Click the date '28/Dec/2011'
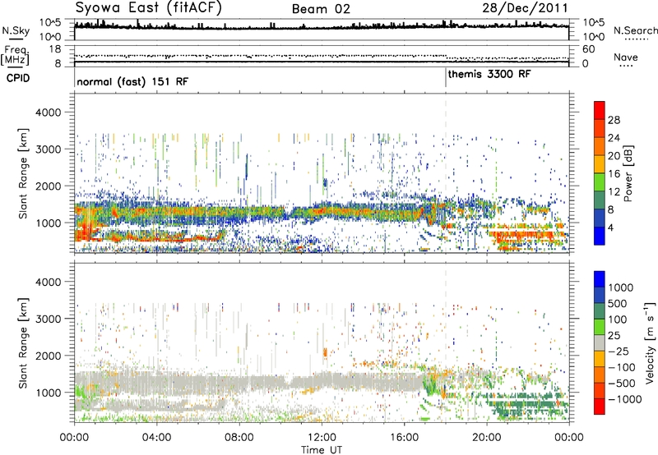This screenshot has width=658, height=455. (x=525, y=8)
